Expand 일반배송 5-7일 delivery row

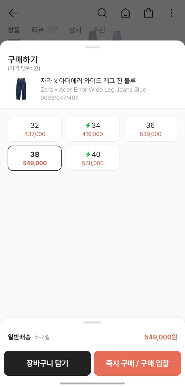pos(29,337)
